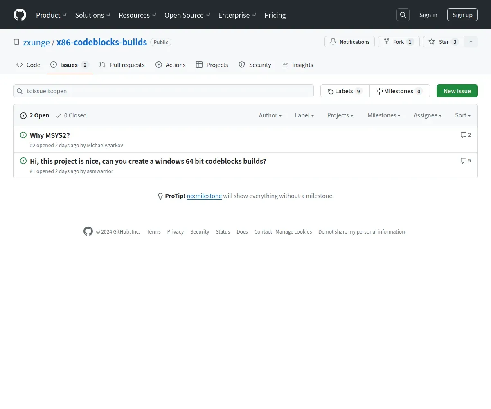Open the search magnifier in the header
This screenshot has height=409, width=491.
pos(403,15)
